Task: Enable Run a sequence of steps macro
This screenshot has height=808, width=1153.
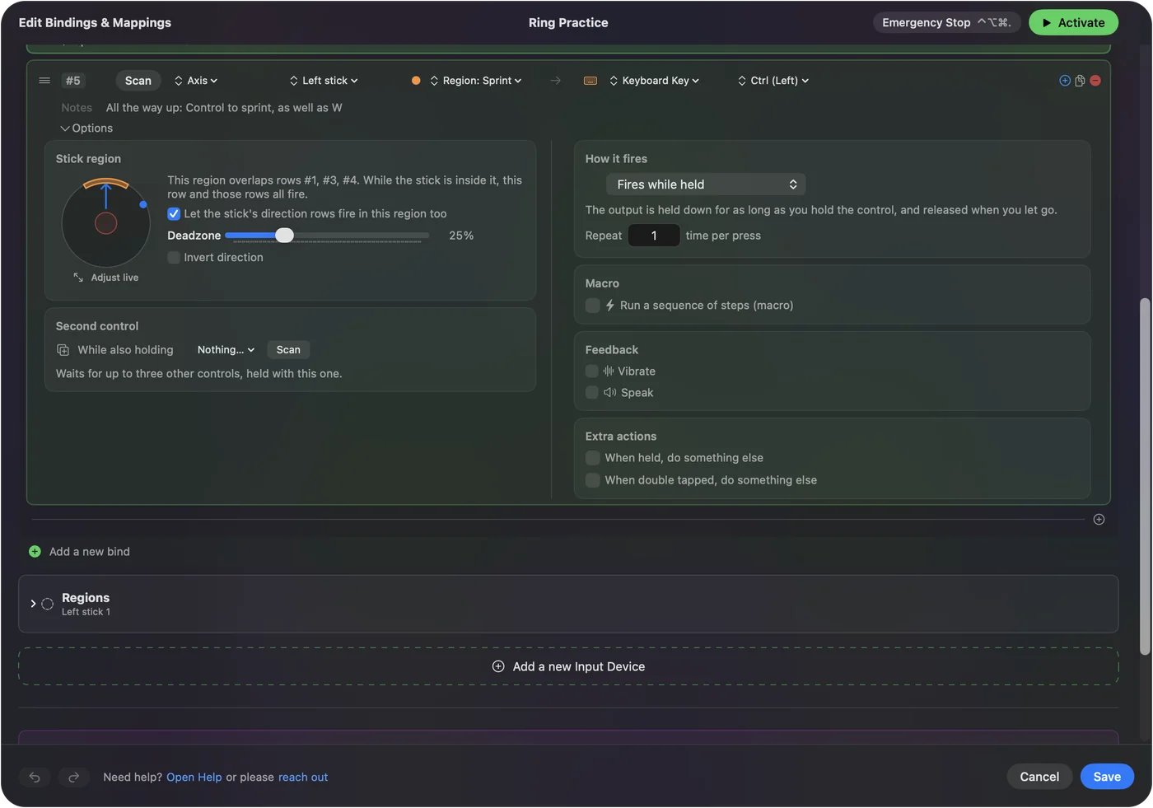Action: (592, 306)
